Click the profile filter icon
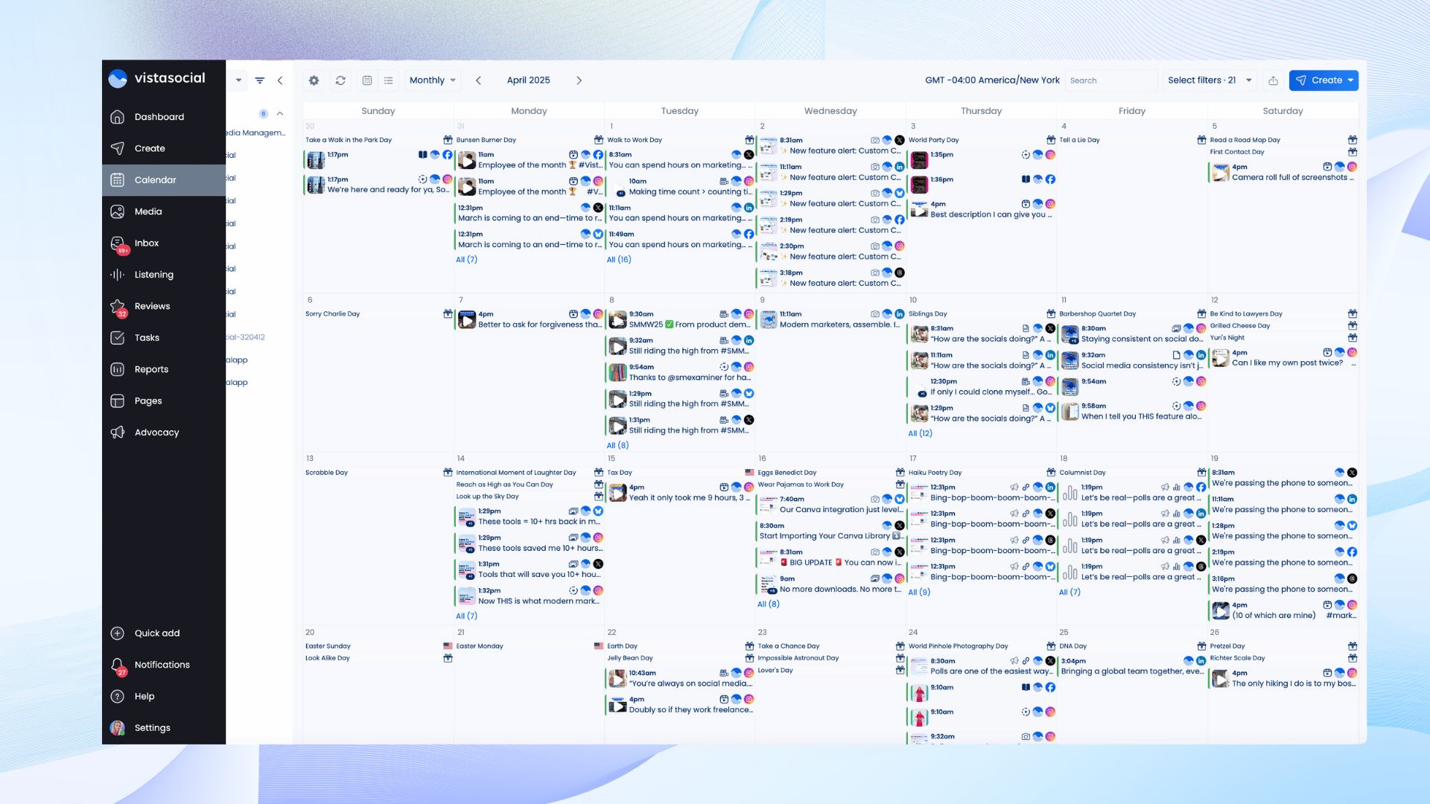Image resolution: width=1430 pixels, height=804 pixels. (x=260, y=80)
